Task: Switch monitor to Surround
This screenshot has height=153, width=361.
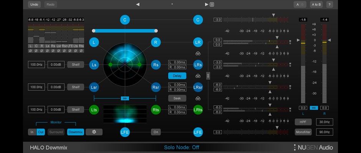Action: coord(56,132)
